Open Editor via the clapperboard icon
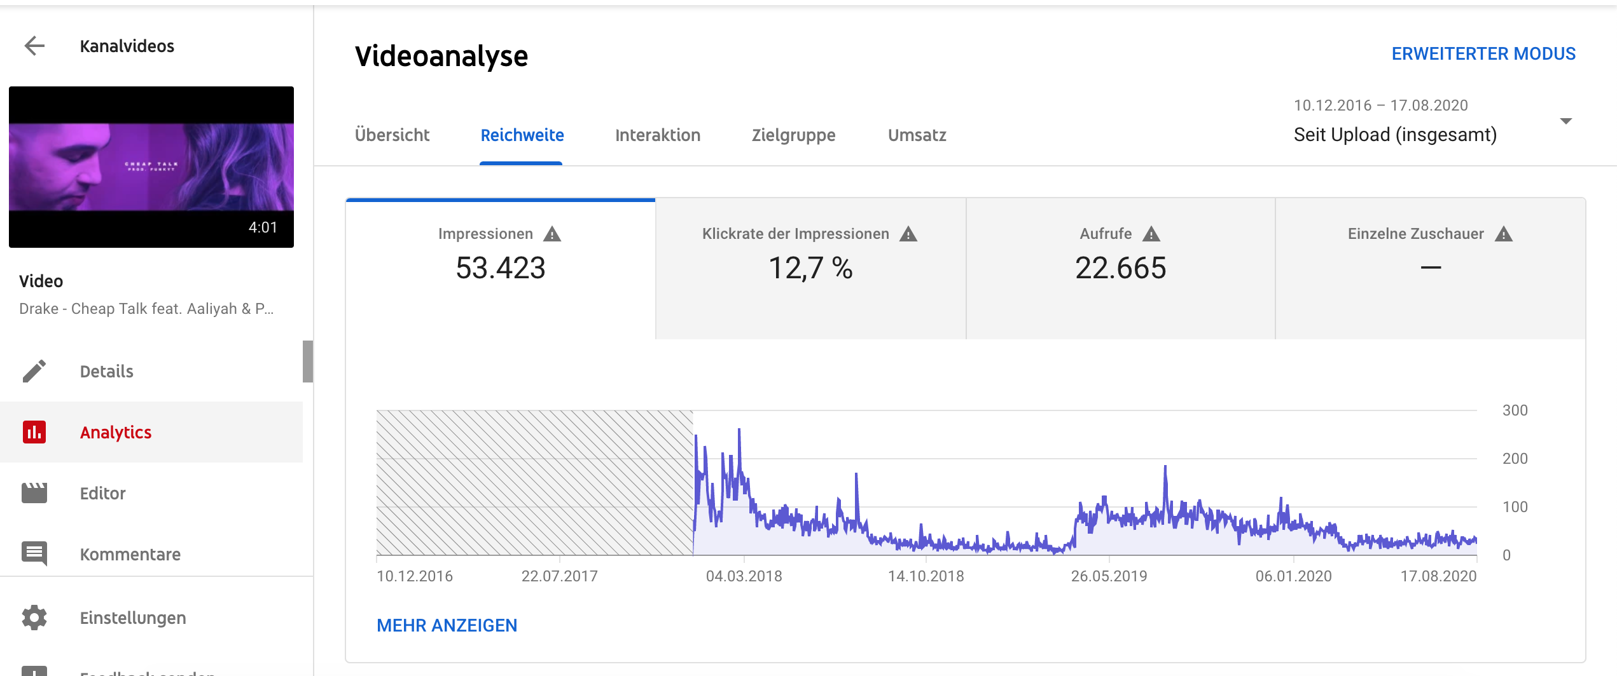 [34, 493]
